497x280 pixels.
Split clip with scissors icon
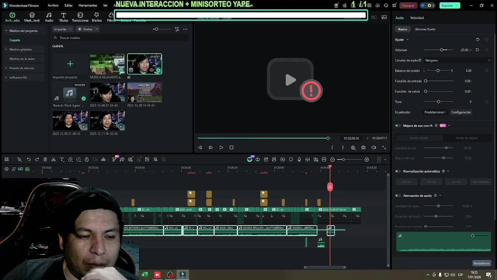point(54,159)
